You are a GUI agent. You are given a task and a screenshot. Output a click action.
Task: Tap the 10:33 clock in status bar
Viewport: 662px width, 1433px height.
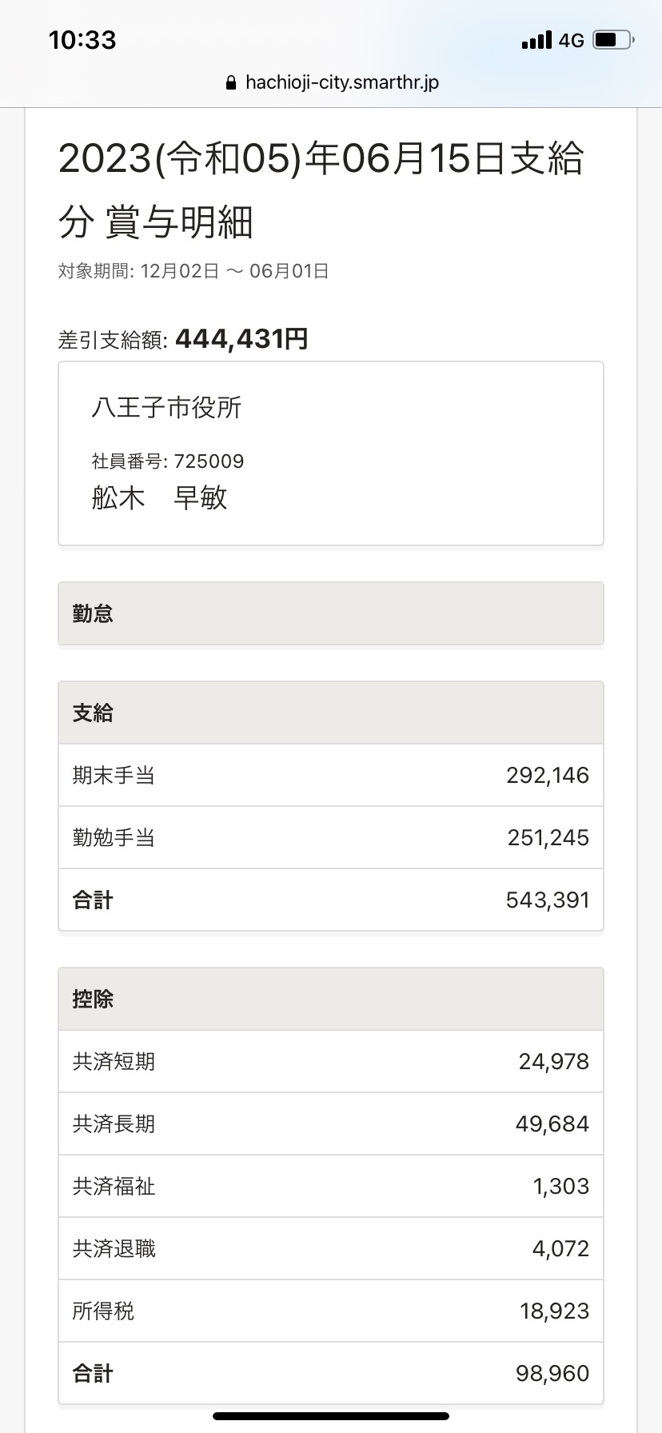82,40
